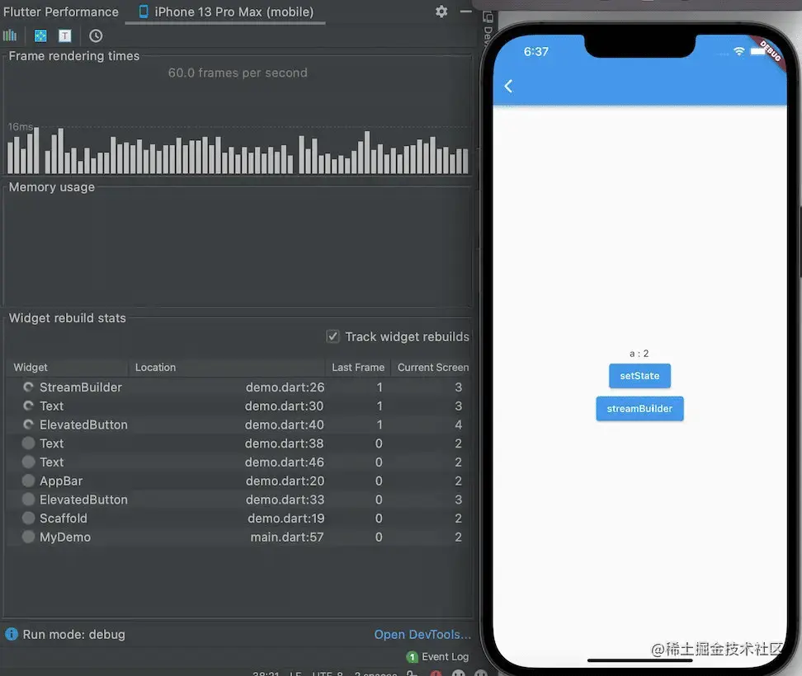Open the Flutter Performance settings gear

[x=441, y=12]
